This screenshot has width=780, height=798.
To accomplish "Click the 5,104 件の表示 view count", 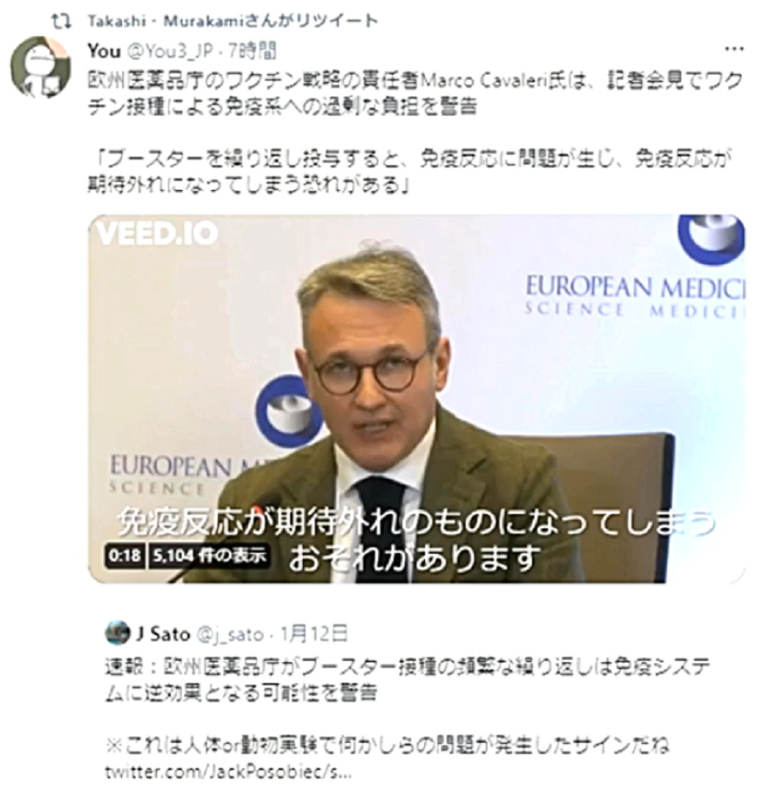I will pyautogui.click(x=209, y=555).
